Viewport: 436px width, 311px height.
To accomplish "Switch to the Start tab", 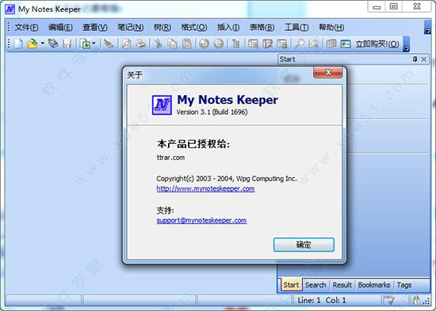I will pyautogui.click(x=291, y=285).
